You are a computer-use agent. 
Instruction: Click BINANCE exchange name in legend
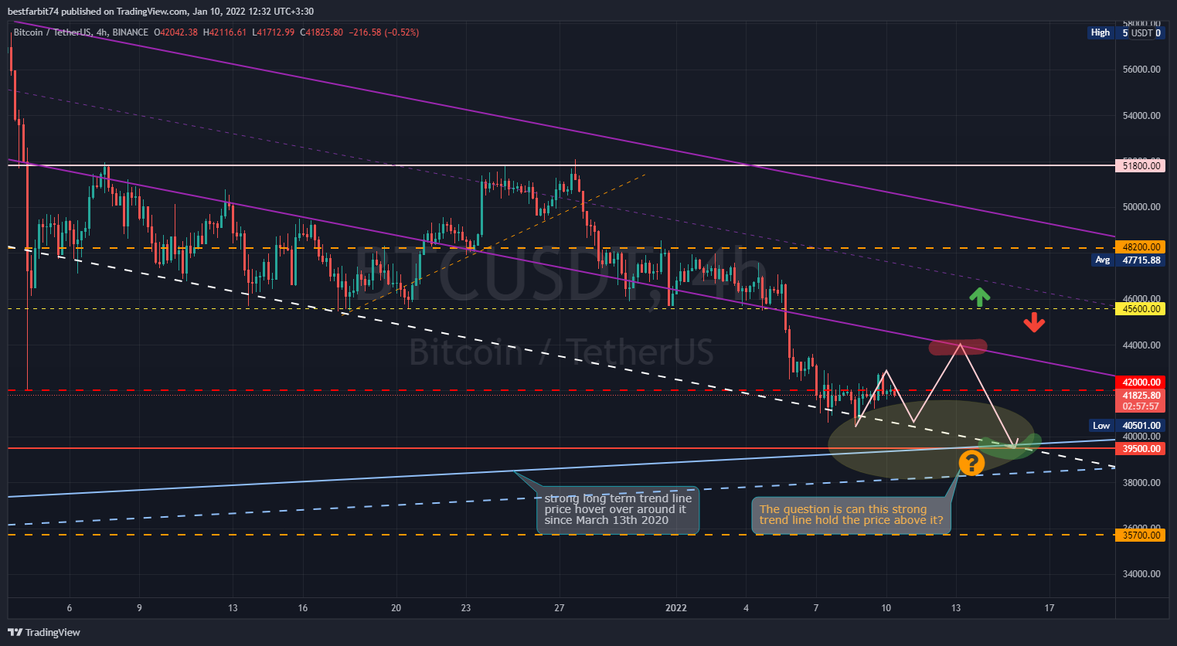[131, 32]
